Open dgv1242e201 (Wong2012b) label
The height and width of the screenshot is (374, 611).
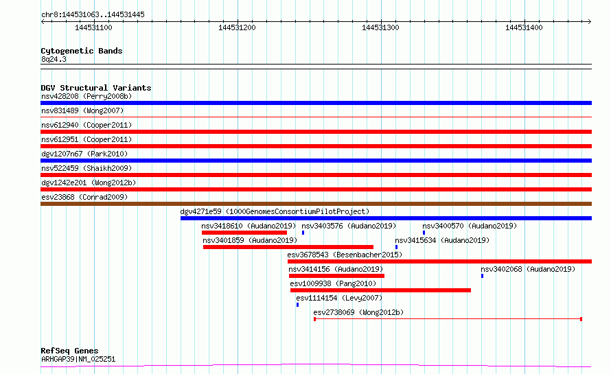click(89, 183)
